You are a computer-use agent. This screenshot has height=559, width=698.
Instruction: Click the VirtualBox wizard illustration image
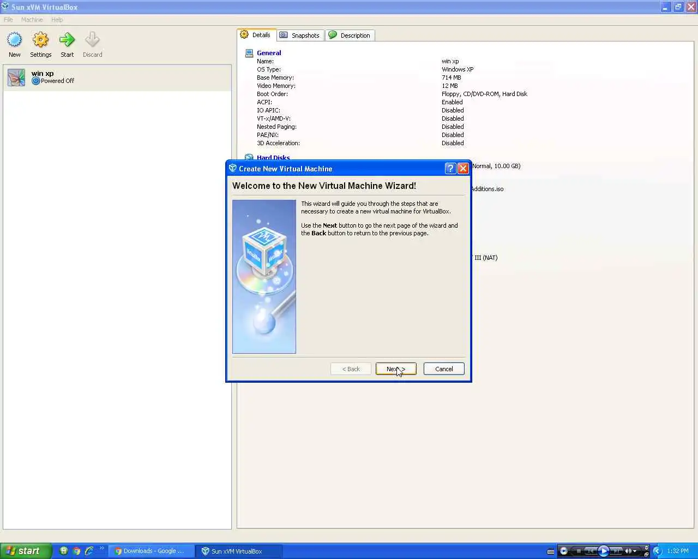click(x=264, y=277)
